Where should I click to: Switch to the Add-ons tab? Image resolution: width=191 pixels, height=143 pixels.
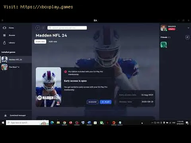[53, 42]
